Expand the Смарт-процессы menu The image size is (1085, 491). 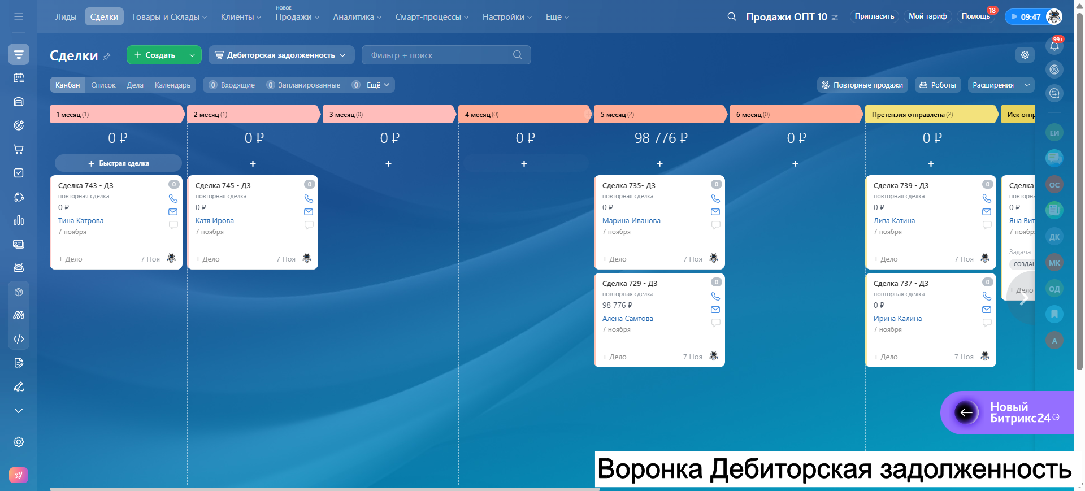pyautogui.click(x=432, y=17)
